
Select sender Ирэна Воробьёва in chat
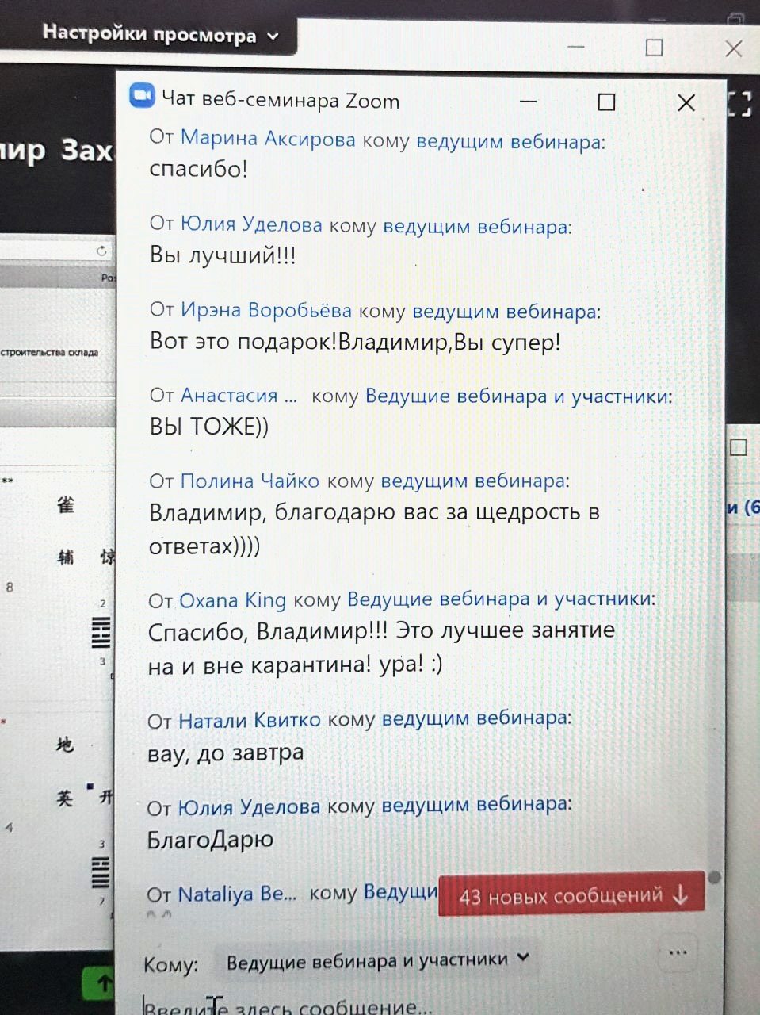pos(265,310)
